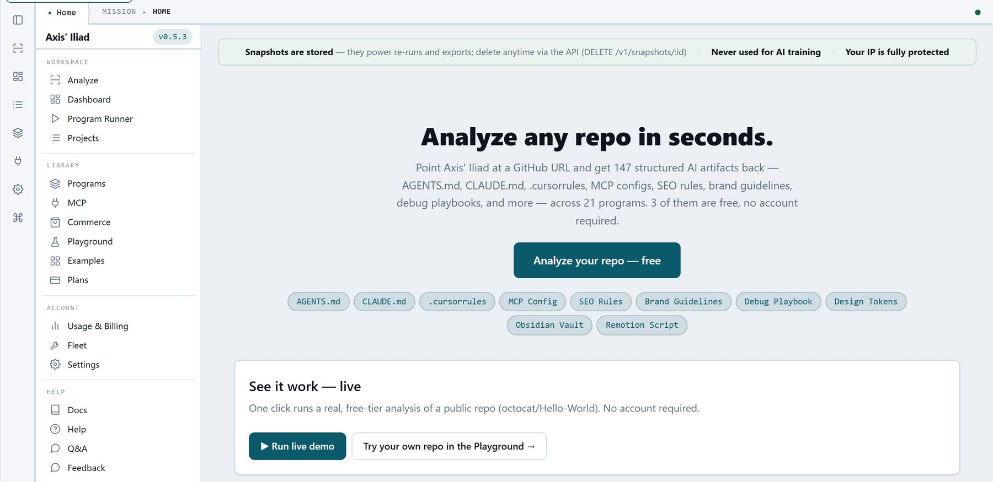Click the 'Analyze your repo — free' button
The width and height of the screenshot is (993, 482).
[x=597, y=260]
